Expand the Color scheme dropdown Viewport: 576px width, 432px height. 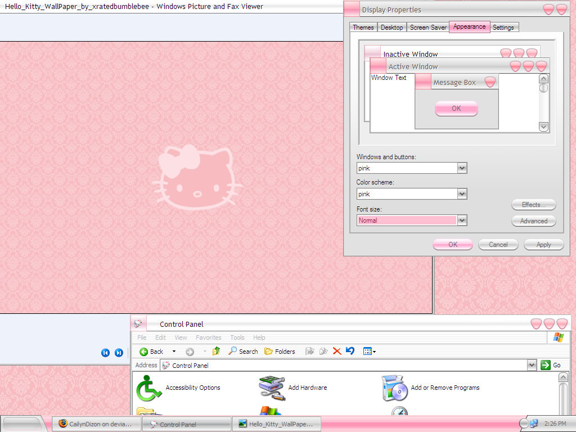(x=462, y=194)
